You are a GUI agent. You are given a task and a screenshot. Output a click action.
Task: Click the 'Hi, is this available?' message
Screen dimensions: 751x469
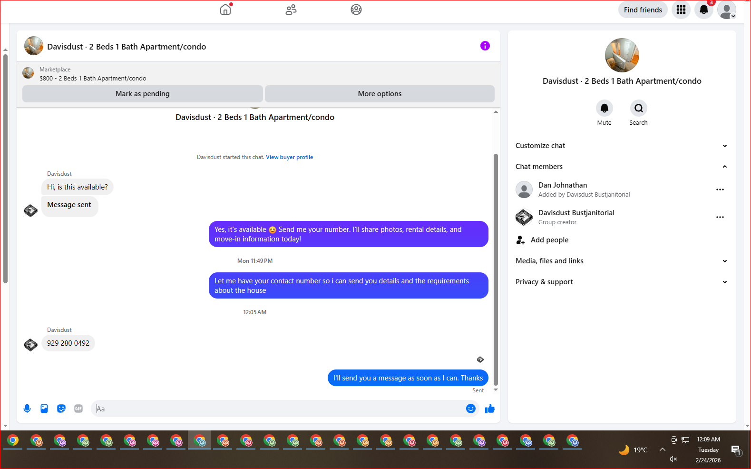click(x=78, y=187)
